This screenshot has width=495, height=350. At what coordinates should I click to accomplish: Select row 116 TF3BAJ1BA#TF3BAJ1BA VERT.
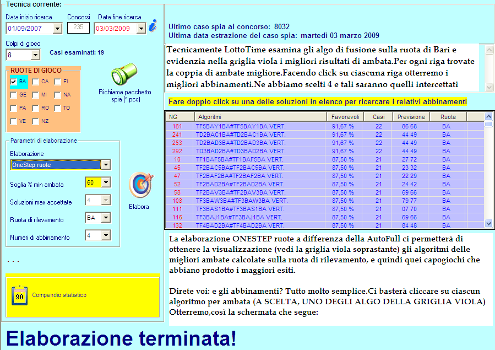pyautogui.click(x=324, y=217)
